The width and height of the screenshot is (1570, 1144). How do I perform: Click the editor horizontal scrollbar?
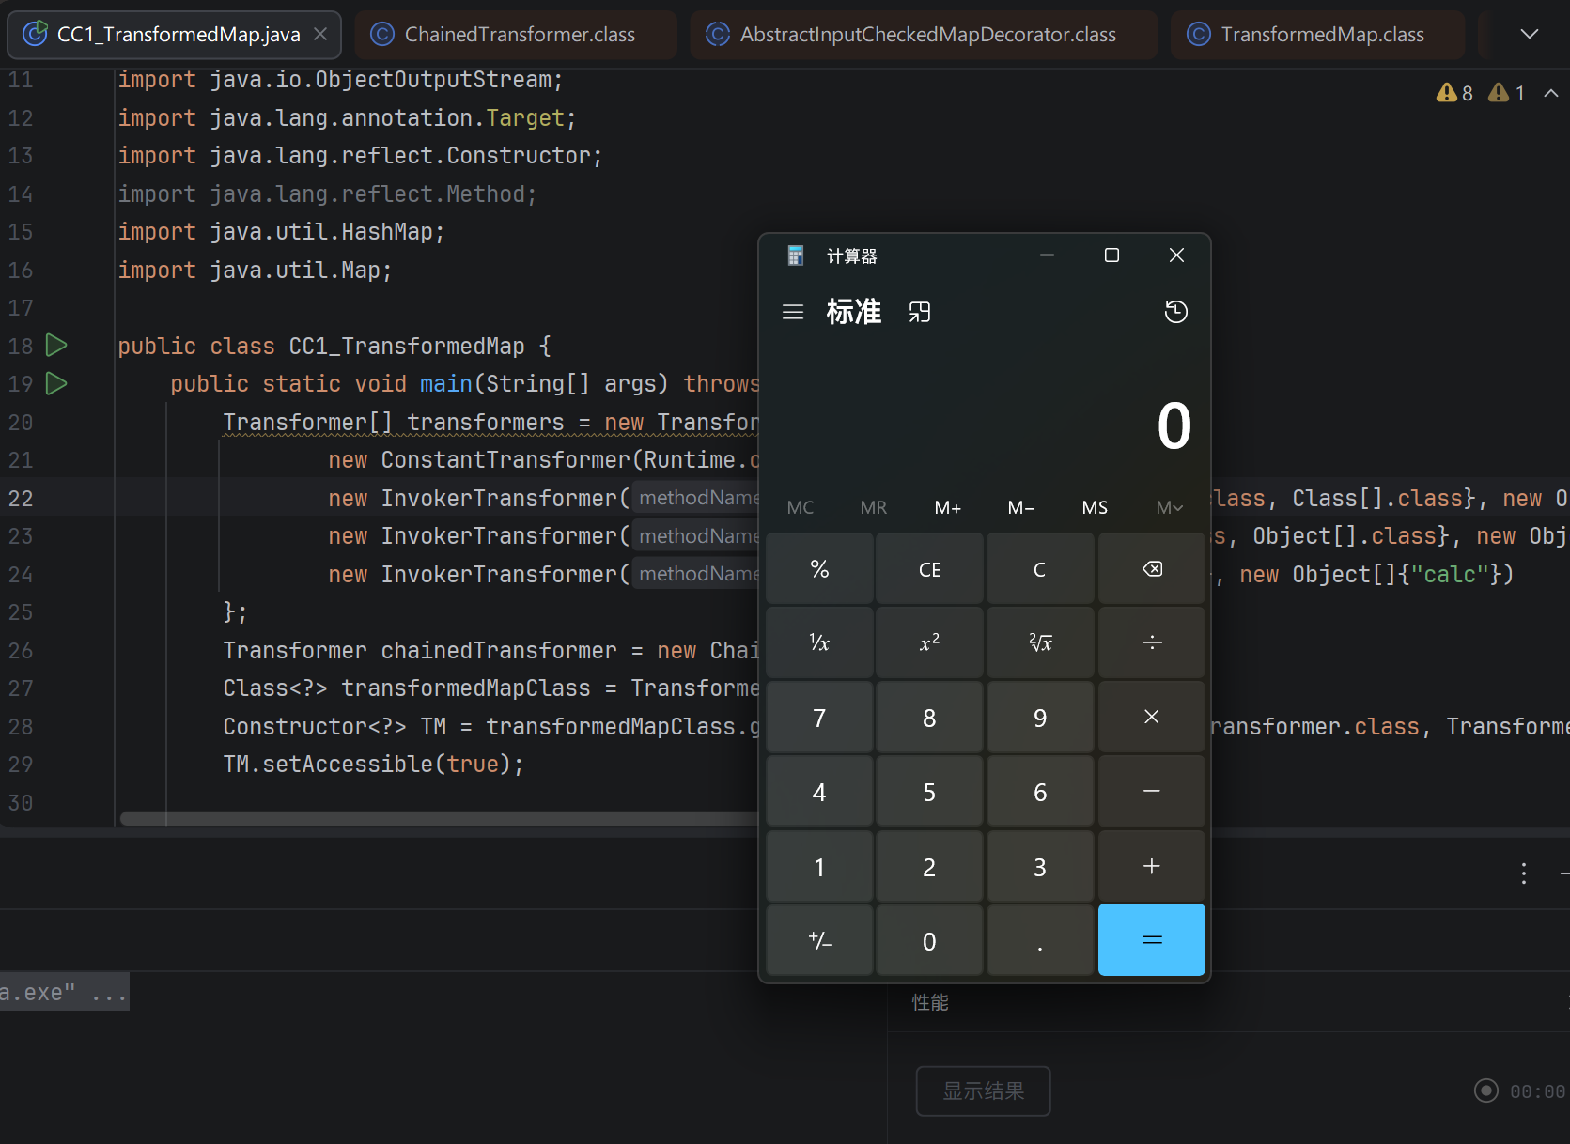[x=439, y=818]
